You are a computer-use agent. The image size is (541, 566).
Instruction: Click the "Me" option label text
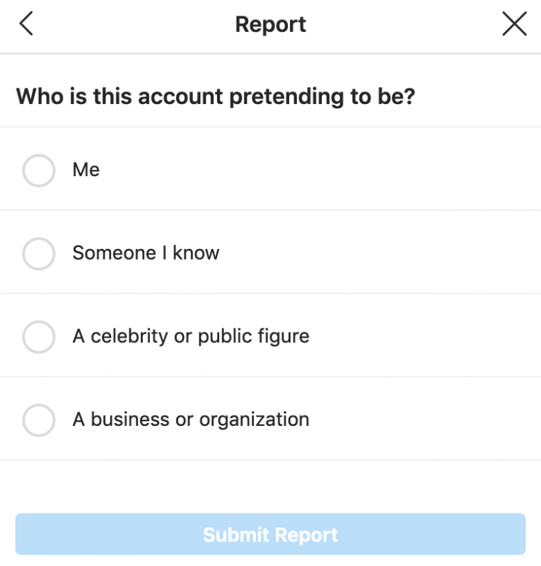(86, 171)
